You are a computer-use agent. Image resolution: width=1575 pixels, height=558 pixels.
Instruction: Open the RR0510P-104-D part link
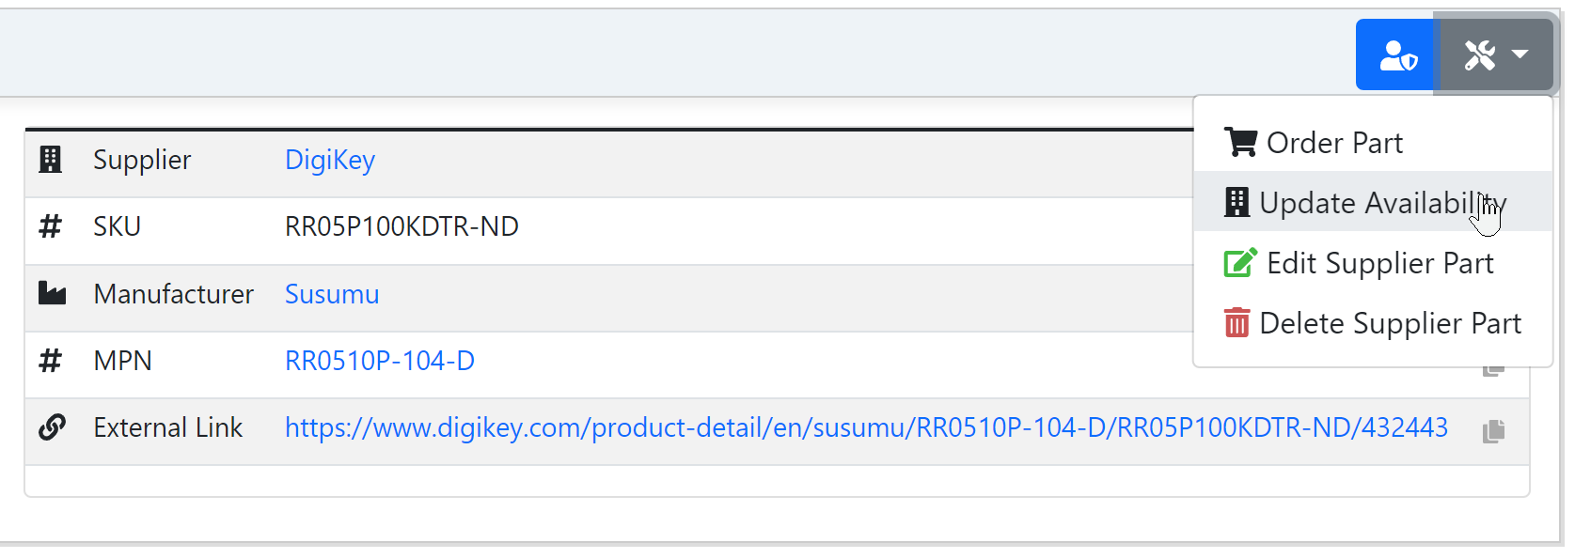click(379, 360)
